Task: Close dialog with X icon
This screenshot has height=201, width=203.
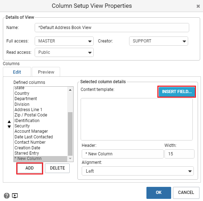Action: click(198, 6)
